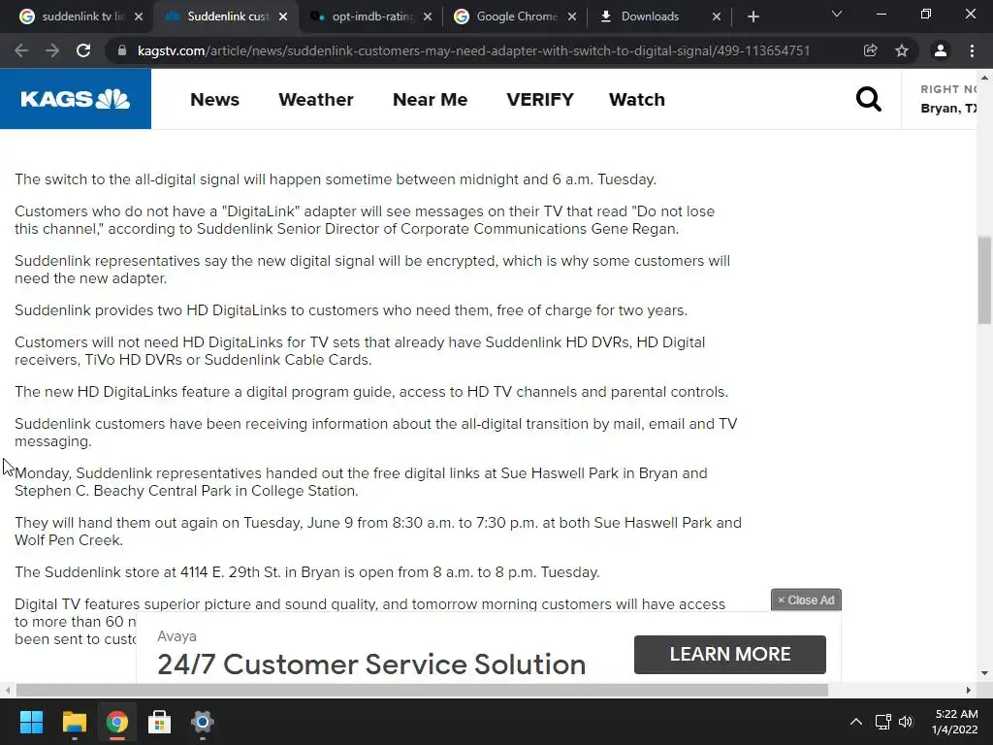Viewport: 993px width, 745px height.
Task: Click the 'Wolf Pen Creek' text
Action: pos(69,540)
